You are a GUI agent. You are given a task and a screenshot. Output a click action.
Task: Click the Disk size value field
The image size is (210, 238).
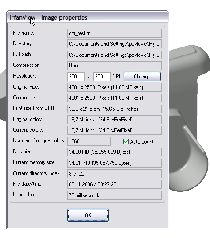coord(114,152)
